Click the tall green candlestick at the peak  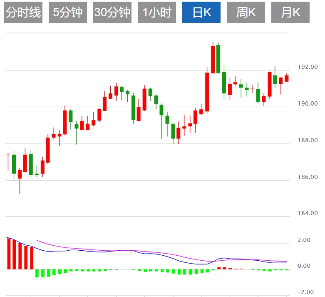click(218, 59)
